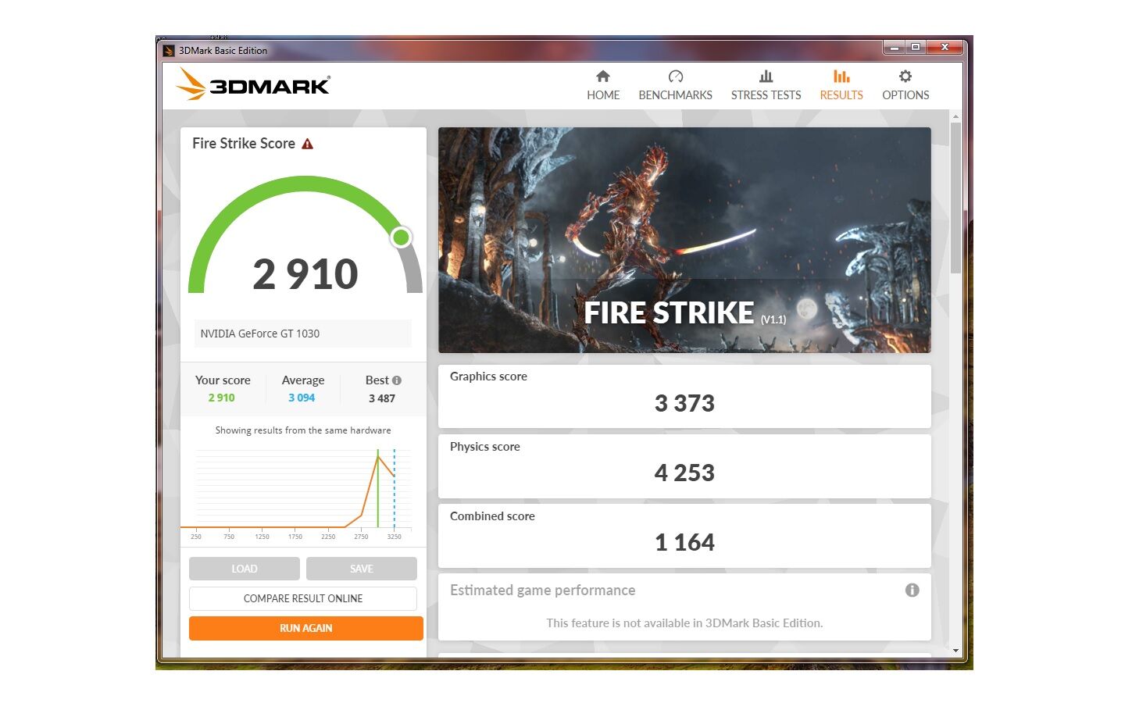This screenshot has width=1125, height=703.
Task: Click the 3DMark title bar app icon
Action: coord(169,51)
